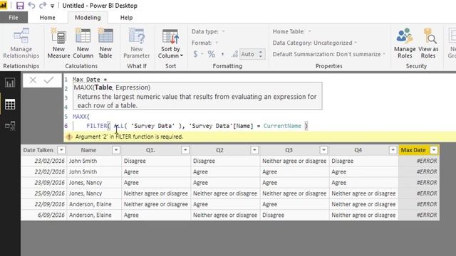Image resolution: width=456 pixels, height=256 pixels.
Task: Click Jones, Nancy in 23/09/2016 row
Action: 94,183
